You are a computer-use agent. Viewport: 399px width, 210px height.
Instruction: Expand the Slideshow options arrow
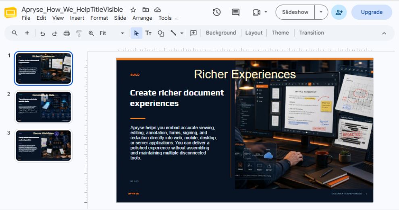click(321, 12)
